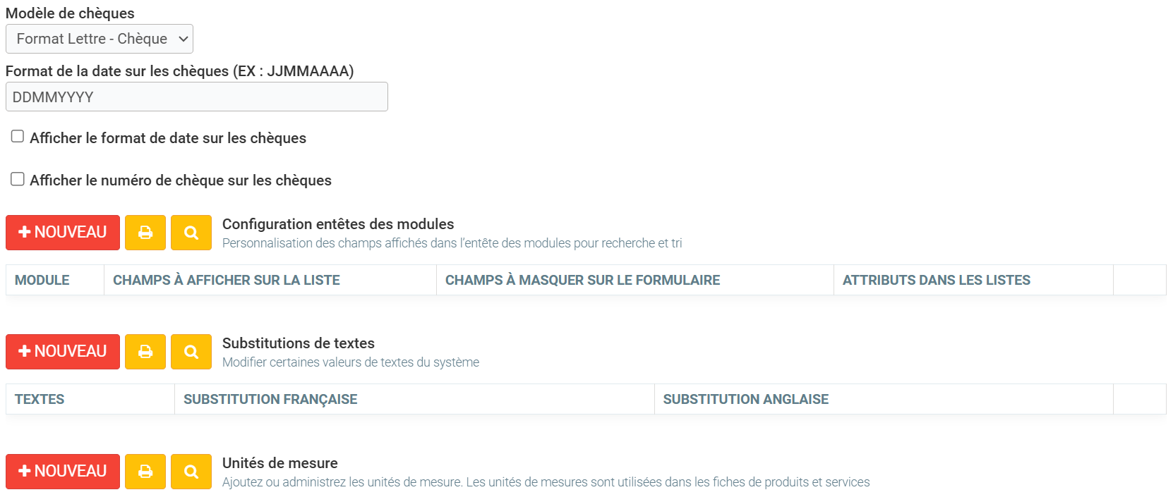Enable Afficher le format de date checkbox
1173x497 pixels.
[18, 137]
